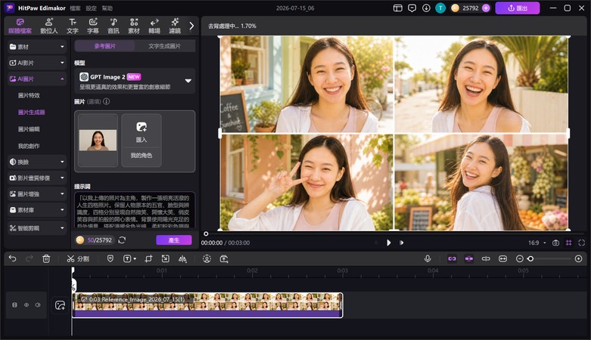Click the purple 產生 generate button
Image resolution: width=591 pixels, height=340 pixels.
click(x=174, y=240)
